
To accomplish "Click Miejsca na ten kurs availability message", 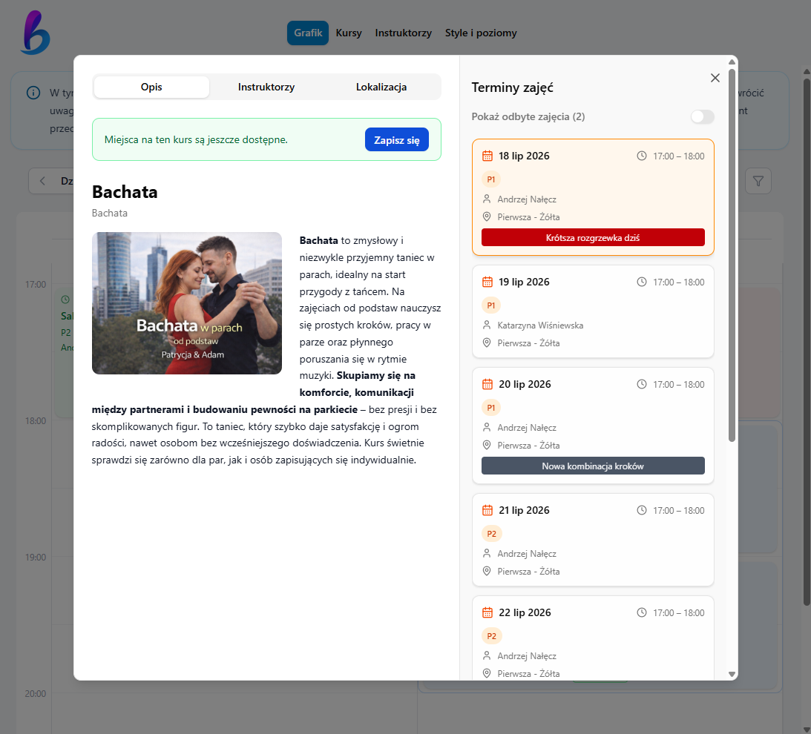I will (x=196, y=139).
